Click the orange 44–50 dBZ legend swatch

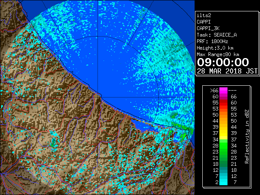(x=223, y=121)
